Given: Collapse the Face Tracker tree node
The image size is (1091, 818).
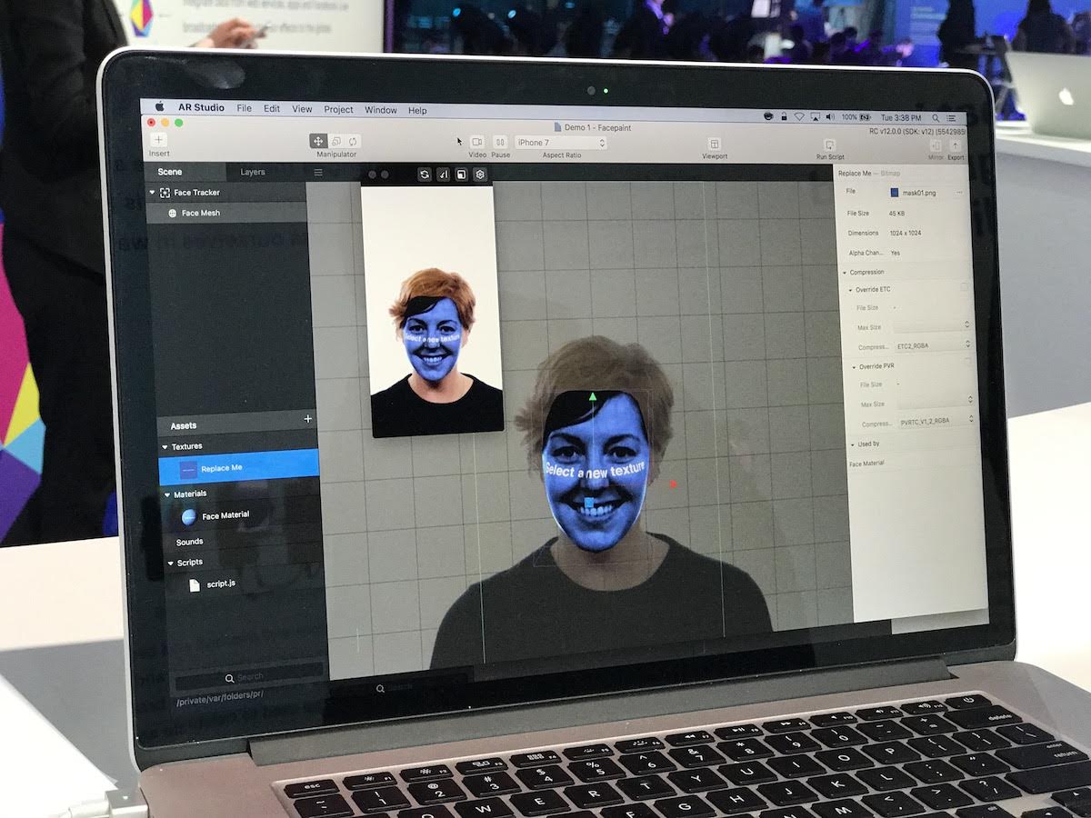Looking at the screenshot, I should coord(153,193).
